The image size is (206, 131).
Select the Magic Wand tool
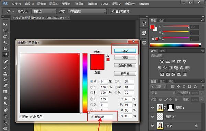click(x=5, y=43)
